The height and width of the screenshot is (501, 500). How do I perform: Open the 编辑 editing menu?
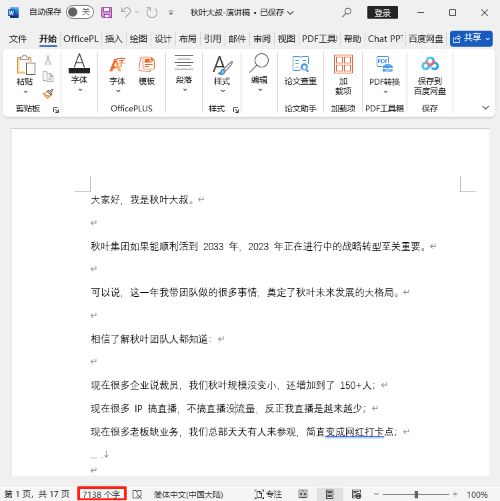tap(259, 73)
